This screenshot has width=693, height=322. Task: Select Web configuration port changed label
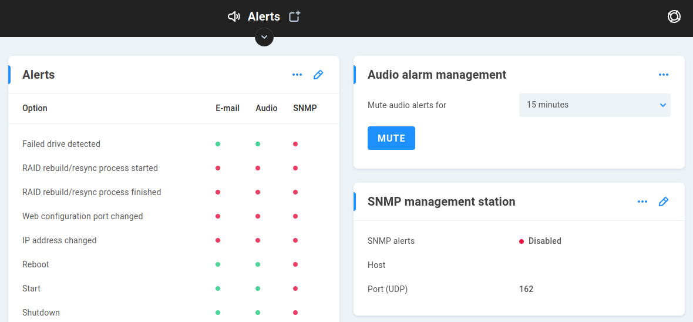point(83,216)
